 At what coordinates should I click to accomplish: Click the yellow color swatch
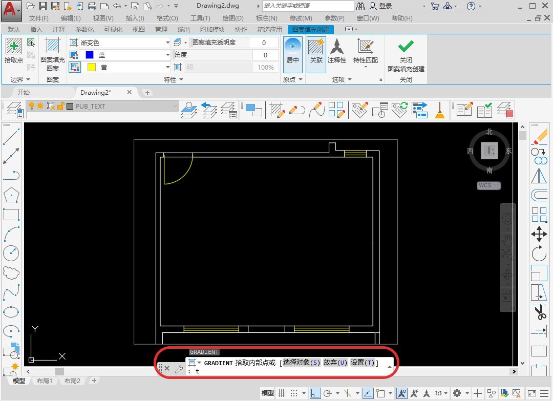click(91, 68)
